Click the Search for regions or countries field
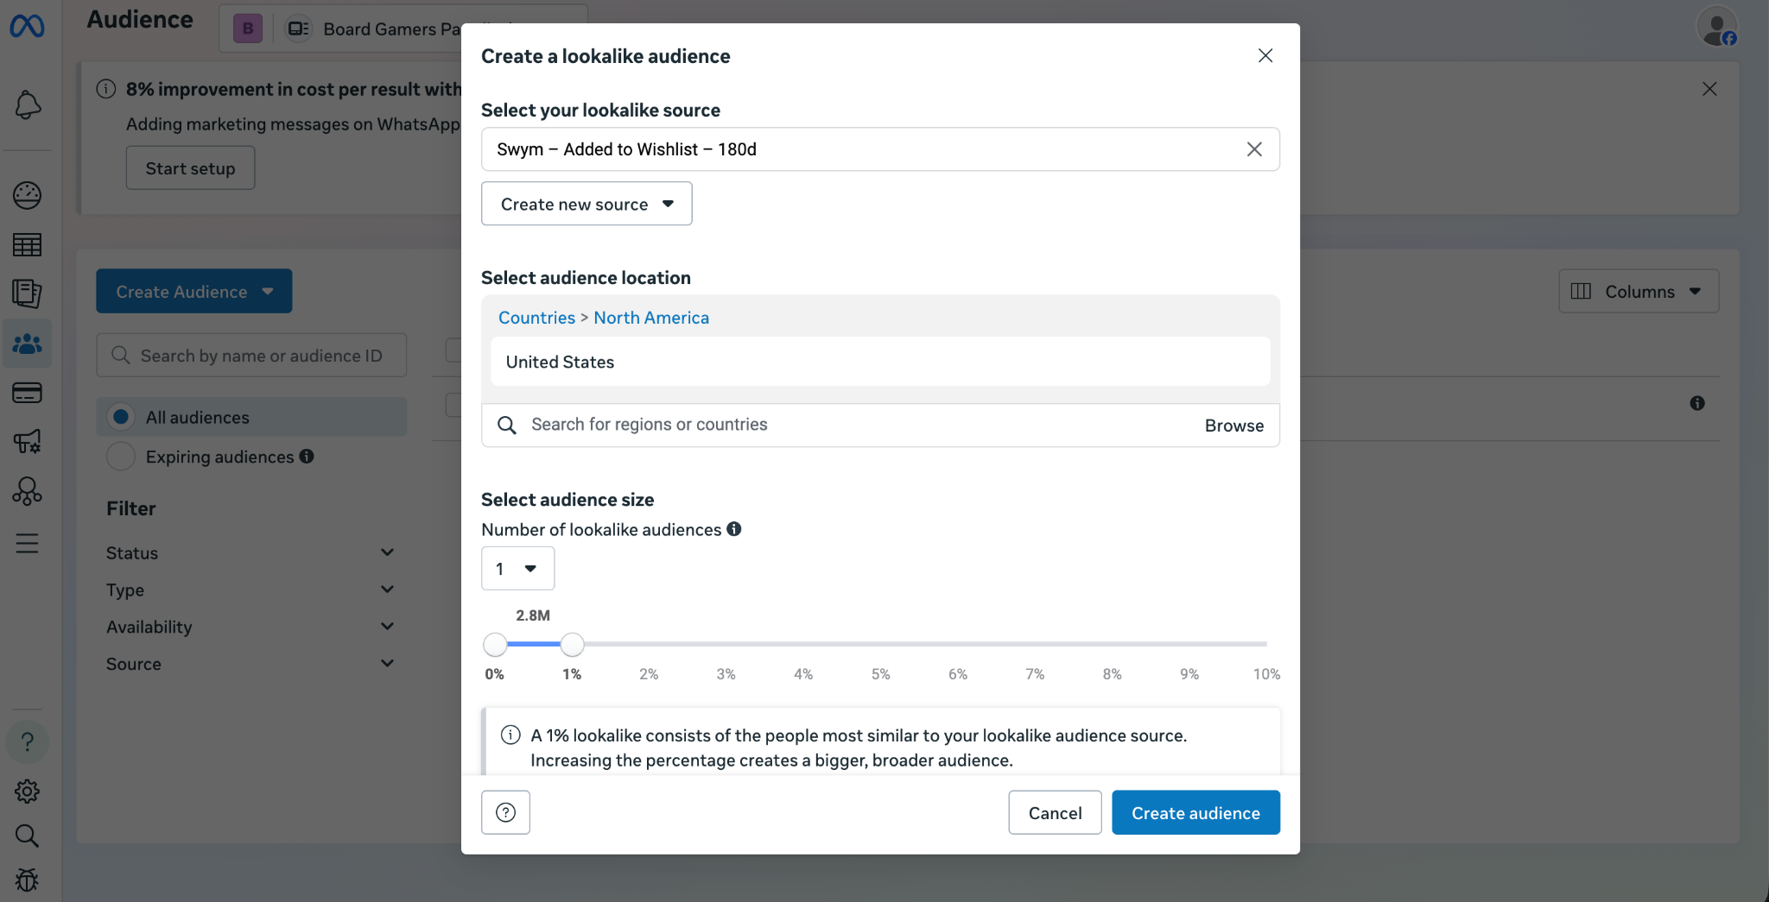Image resolution: width=1769 pixels, height=902 pixels. pyautogui.click(x=846, y=425)
